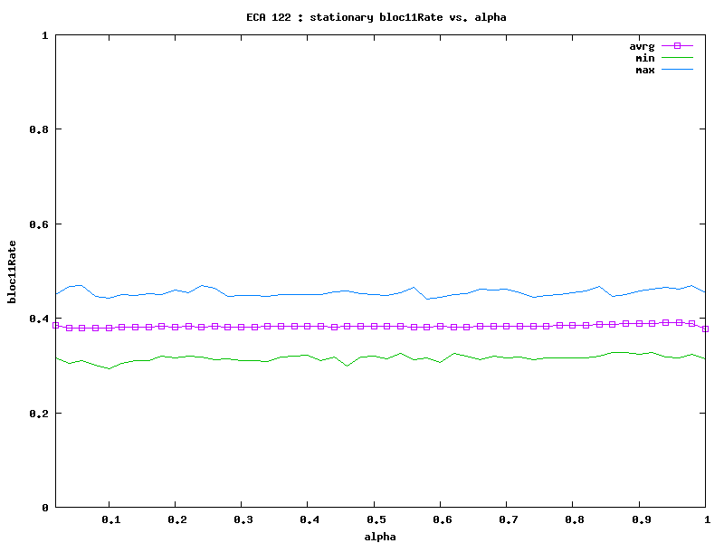Click the 'alpha' x-axis label
Viewport: 724px width, 543px height.
click(381, 536)
